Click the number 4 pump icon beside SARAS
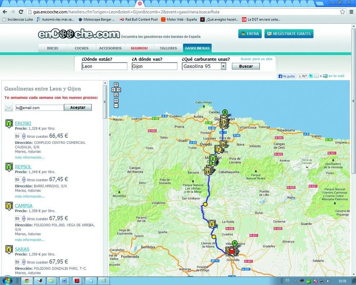Viewport: 356px width, 285px height. tap(9, 249)
